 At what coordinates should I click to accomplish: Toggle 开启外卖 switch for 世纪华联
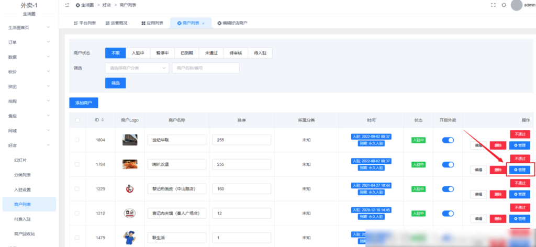click(448, 140)
